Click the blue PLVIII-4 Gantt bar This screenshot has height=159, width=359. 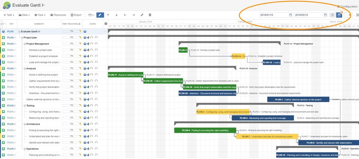coord(263,118)
